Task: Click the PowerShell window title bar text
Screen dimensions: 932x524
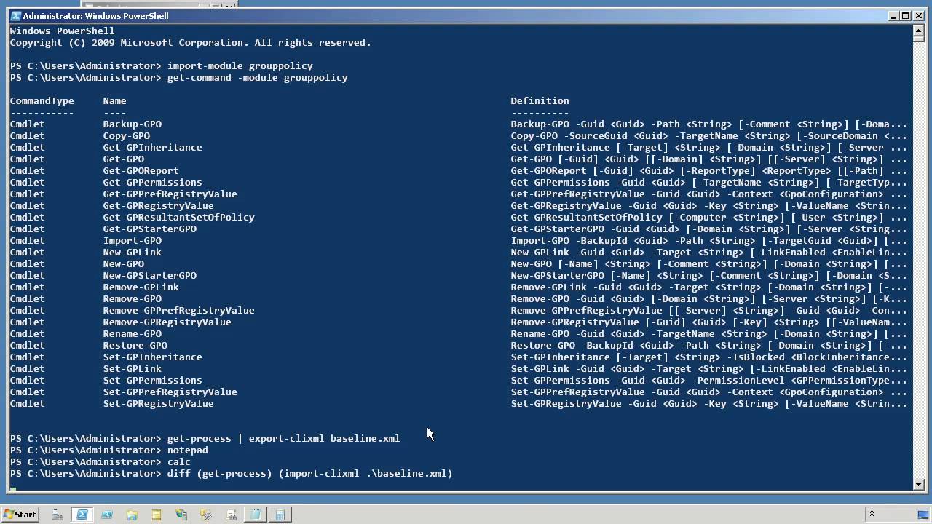Action: coord(96,15)
